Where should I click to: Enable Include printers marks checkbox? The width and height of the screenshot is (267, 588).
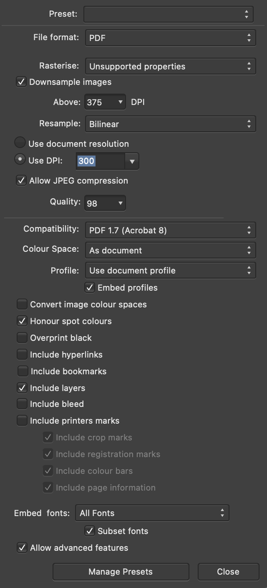22,420
